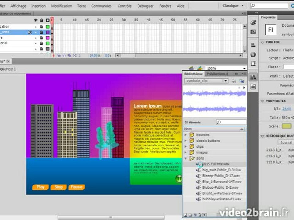
Task: Expand the 'clips' library folder
Action: pos(186,146)
